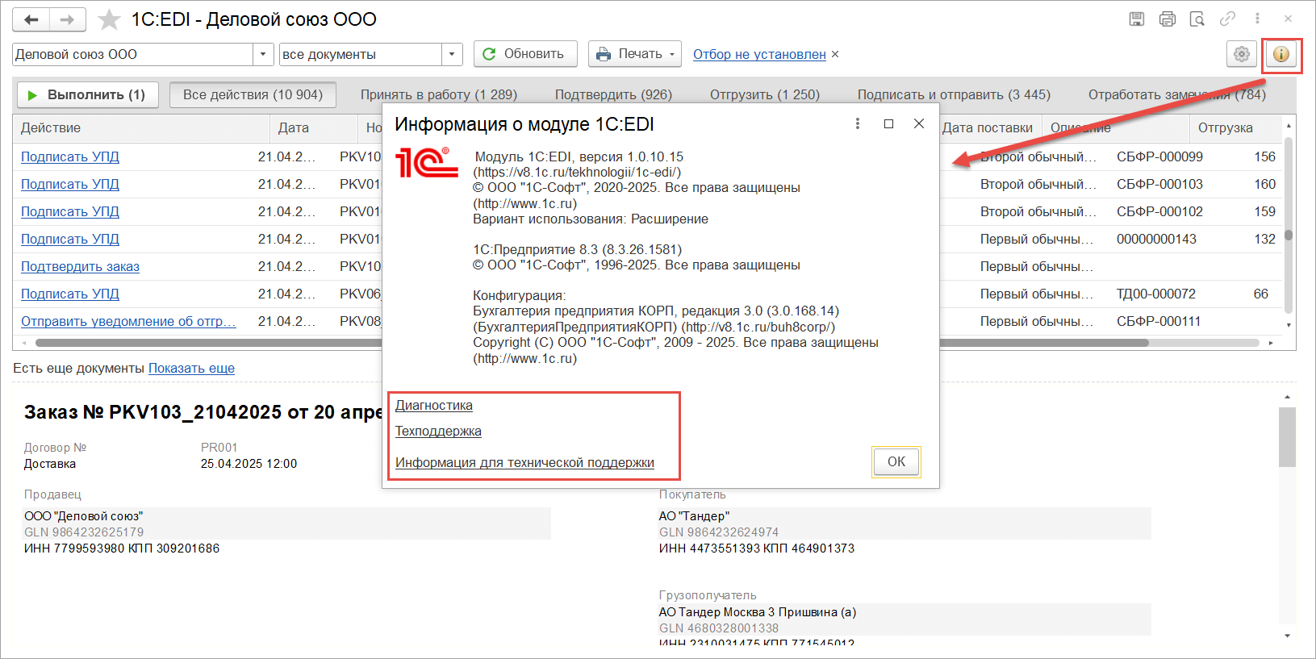Viewport: 1316px width, 659px height.
Task: Click the Подтвердить заказ action link
Action: tap(80, 266)
